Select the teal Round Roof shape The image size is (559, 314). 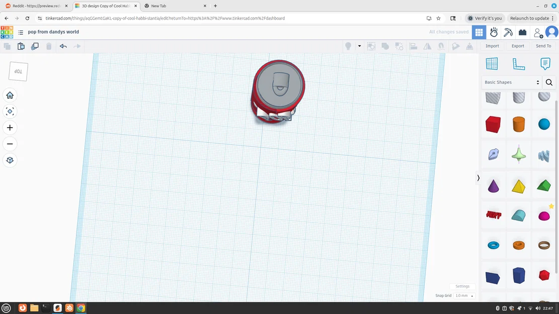[x=519, y=216]
